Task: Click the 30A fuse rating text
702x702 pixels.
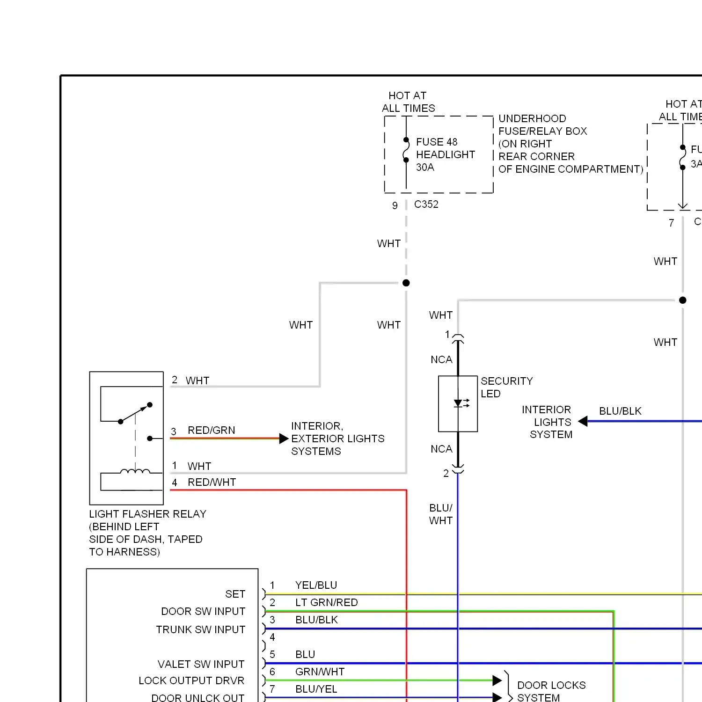Action: click(425, 167)
